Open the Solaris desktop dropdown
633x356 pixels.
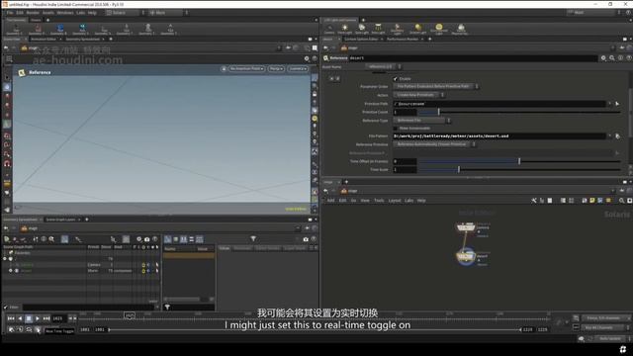click(126, 13)
